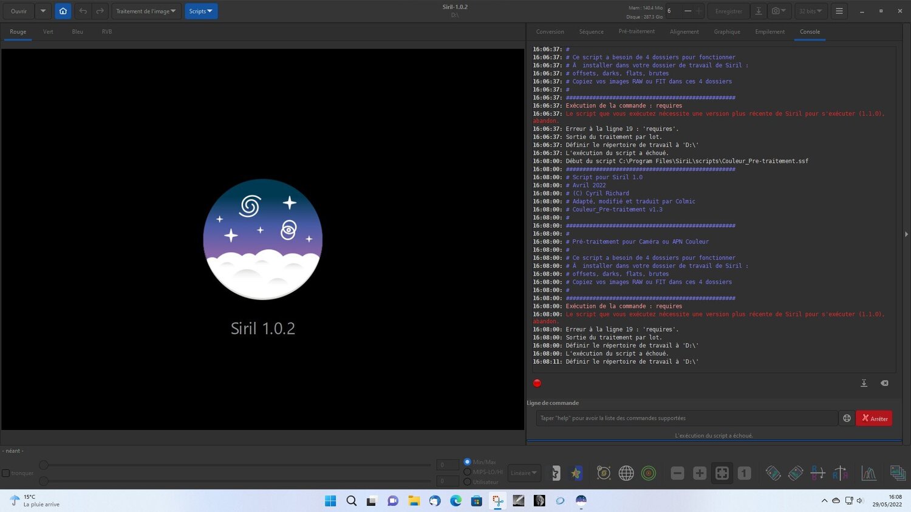The height and width of the screenshot is (512, 911).
Task: Open the Traitement de l'image menu
Action: pyautogui.click(x=146, y=11)
